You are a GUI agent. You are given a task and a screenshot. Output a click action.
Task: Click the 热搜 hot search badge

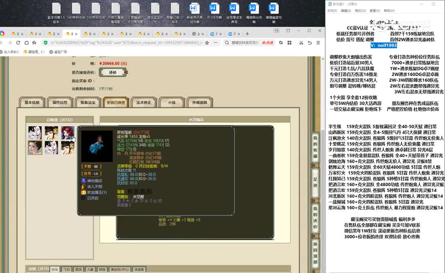pos(268,42)
